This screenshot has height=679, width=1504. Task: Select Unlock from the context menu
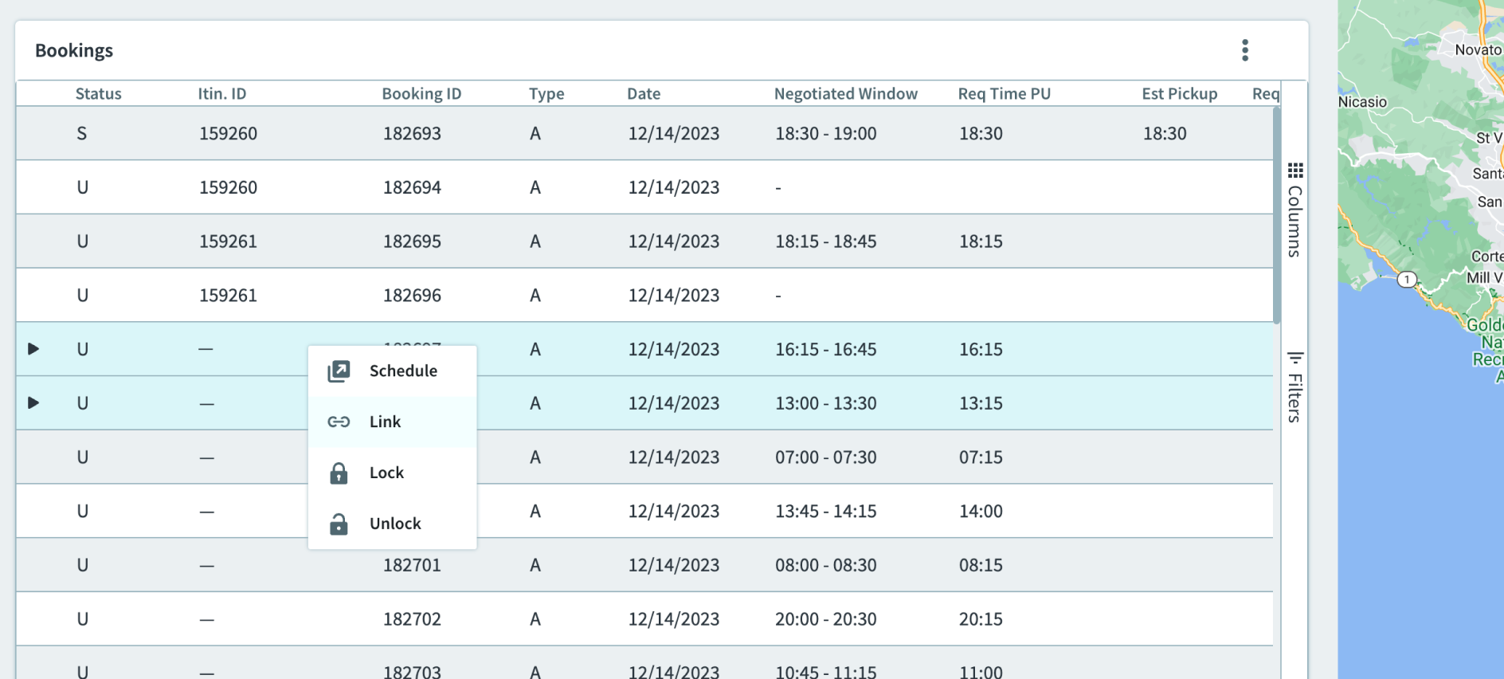395,524
